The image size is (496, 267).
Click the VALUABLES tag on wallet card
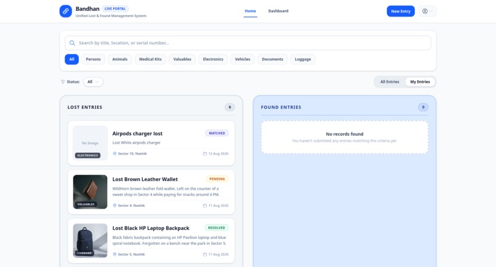coord(86,204)
